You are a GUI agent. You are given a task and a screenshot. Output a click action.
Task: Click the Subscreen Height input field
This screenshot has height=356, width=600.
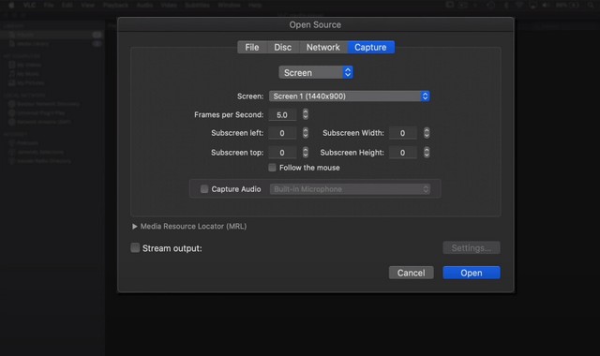(x=403, y=153)
